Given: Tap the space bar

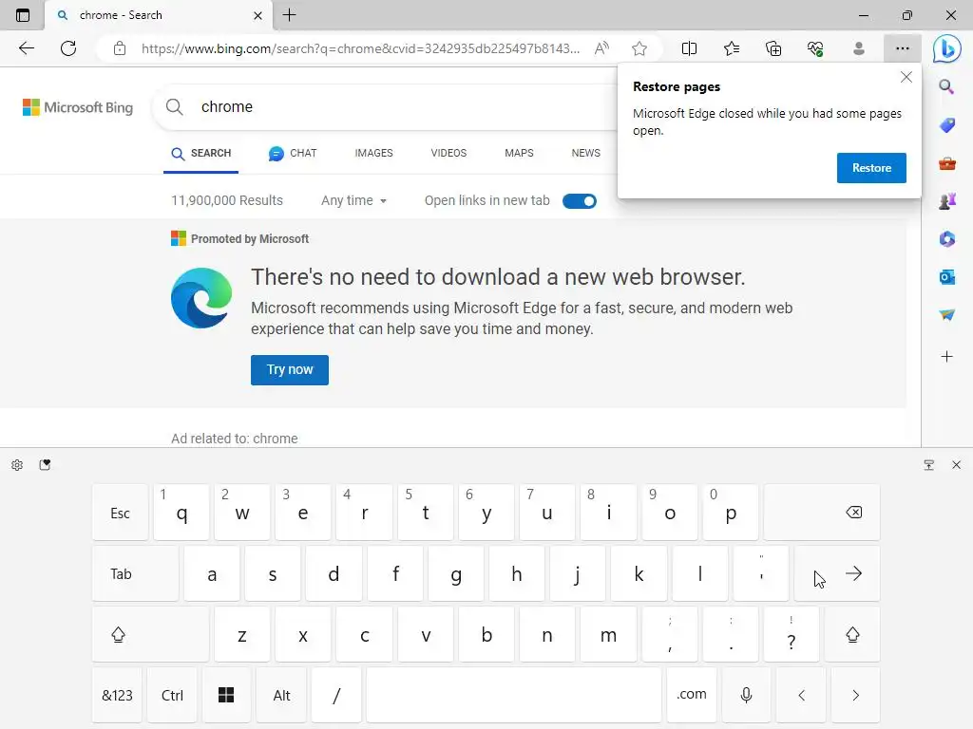Looking at the screenshot, I should click(514, 696).
